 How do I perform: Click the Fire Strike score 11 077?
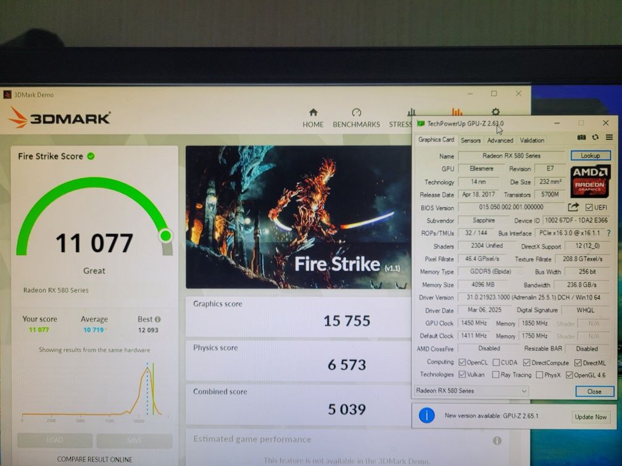[94, 243]
